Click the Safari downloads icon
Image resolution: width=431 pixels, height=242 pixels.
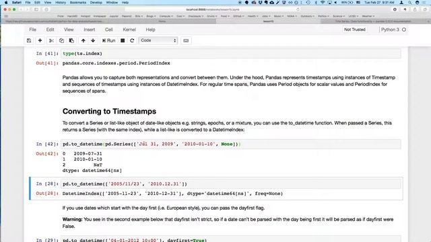(395, 9)
